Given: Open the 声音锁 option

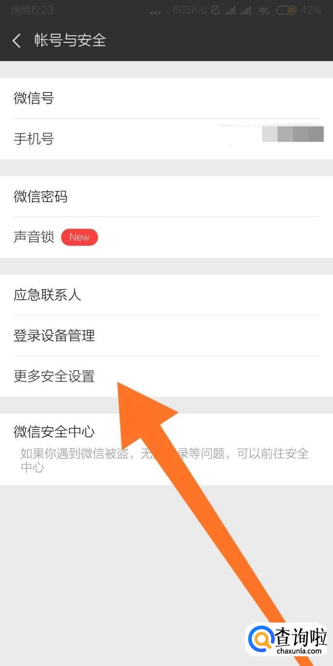Looking at the screenshot, I should [166, 237].
